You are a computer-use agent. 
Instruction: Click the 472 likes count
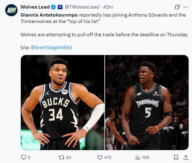[108, 157]
